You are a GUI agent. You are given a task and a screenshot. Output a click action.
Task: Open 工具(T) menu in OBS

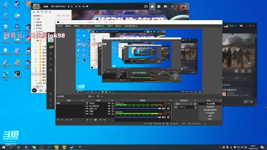point(110,26)
